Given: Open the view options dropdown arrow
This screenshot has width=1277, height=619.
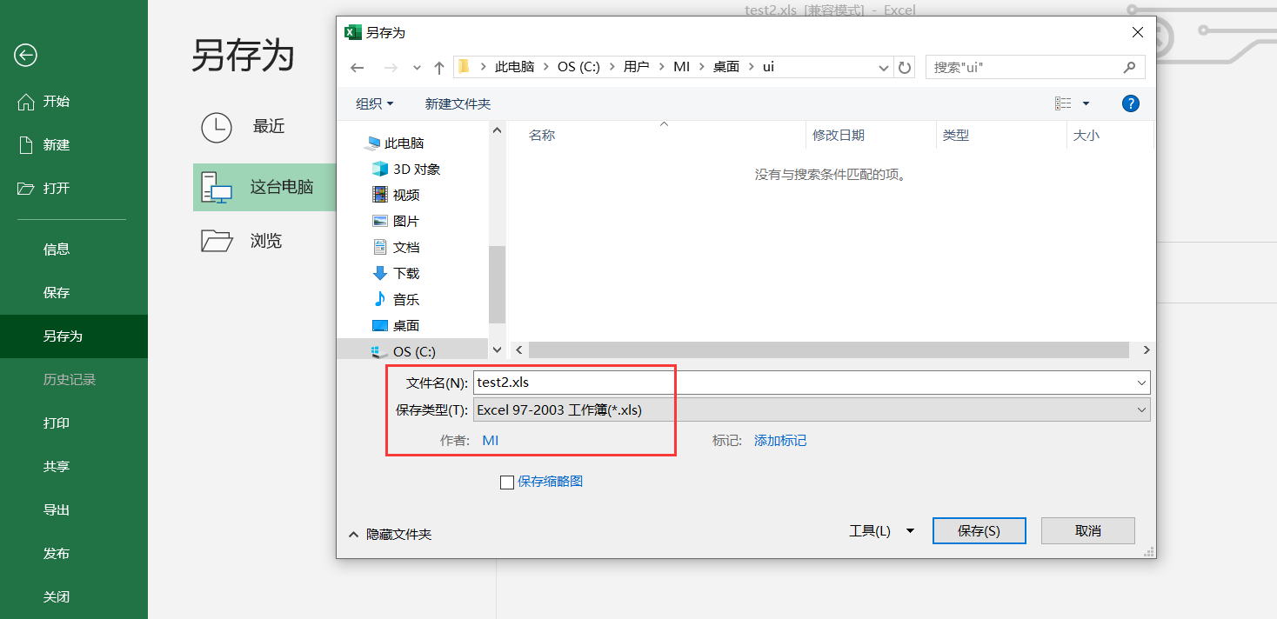Looking at the screenshot, I should [x=1086, y=103].
